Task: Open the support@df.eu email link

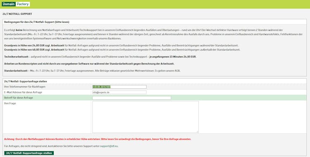Action: pos(109,146)
